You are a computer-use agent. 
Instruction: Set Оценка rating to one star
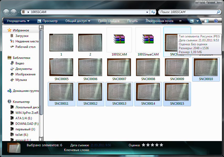click(144, 145)
